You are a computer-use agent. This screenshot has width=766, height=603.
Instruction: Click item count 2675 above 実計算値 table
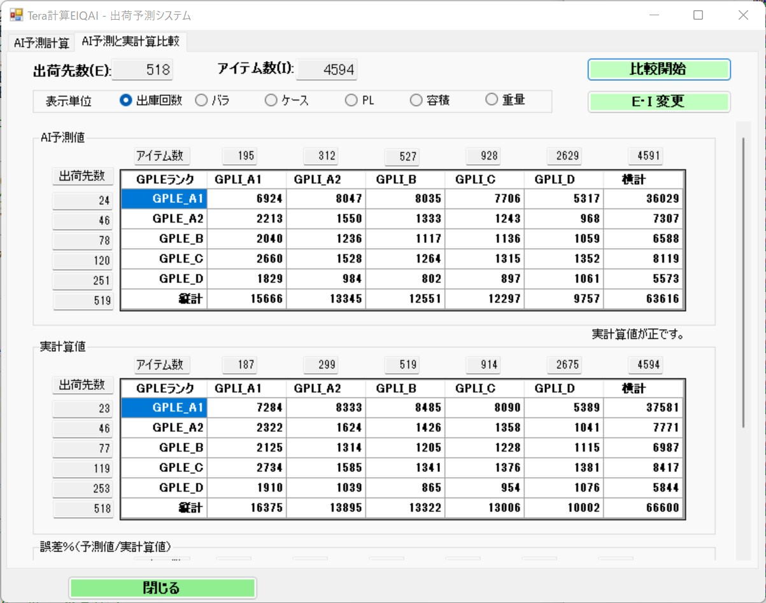[x=564, y=365]
